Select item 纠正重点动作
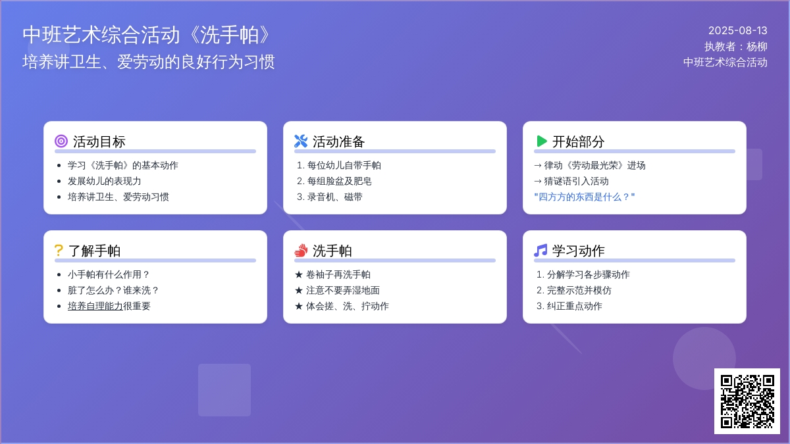The image size is (790, 444). point(575,306)
